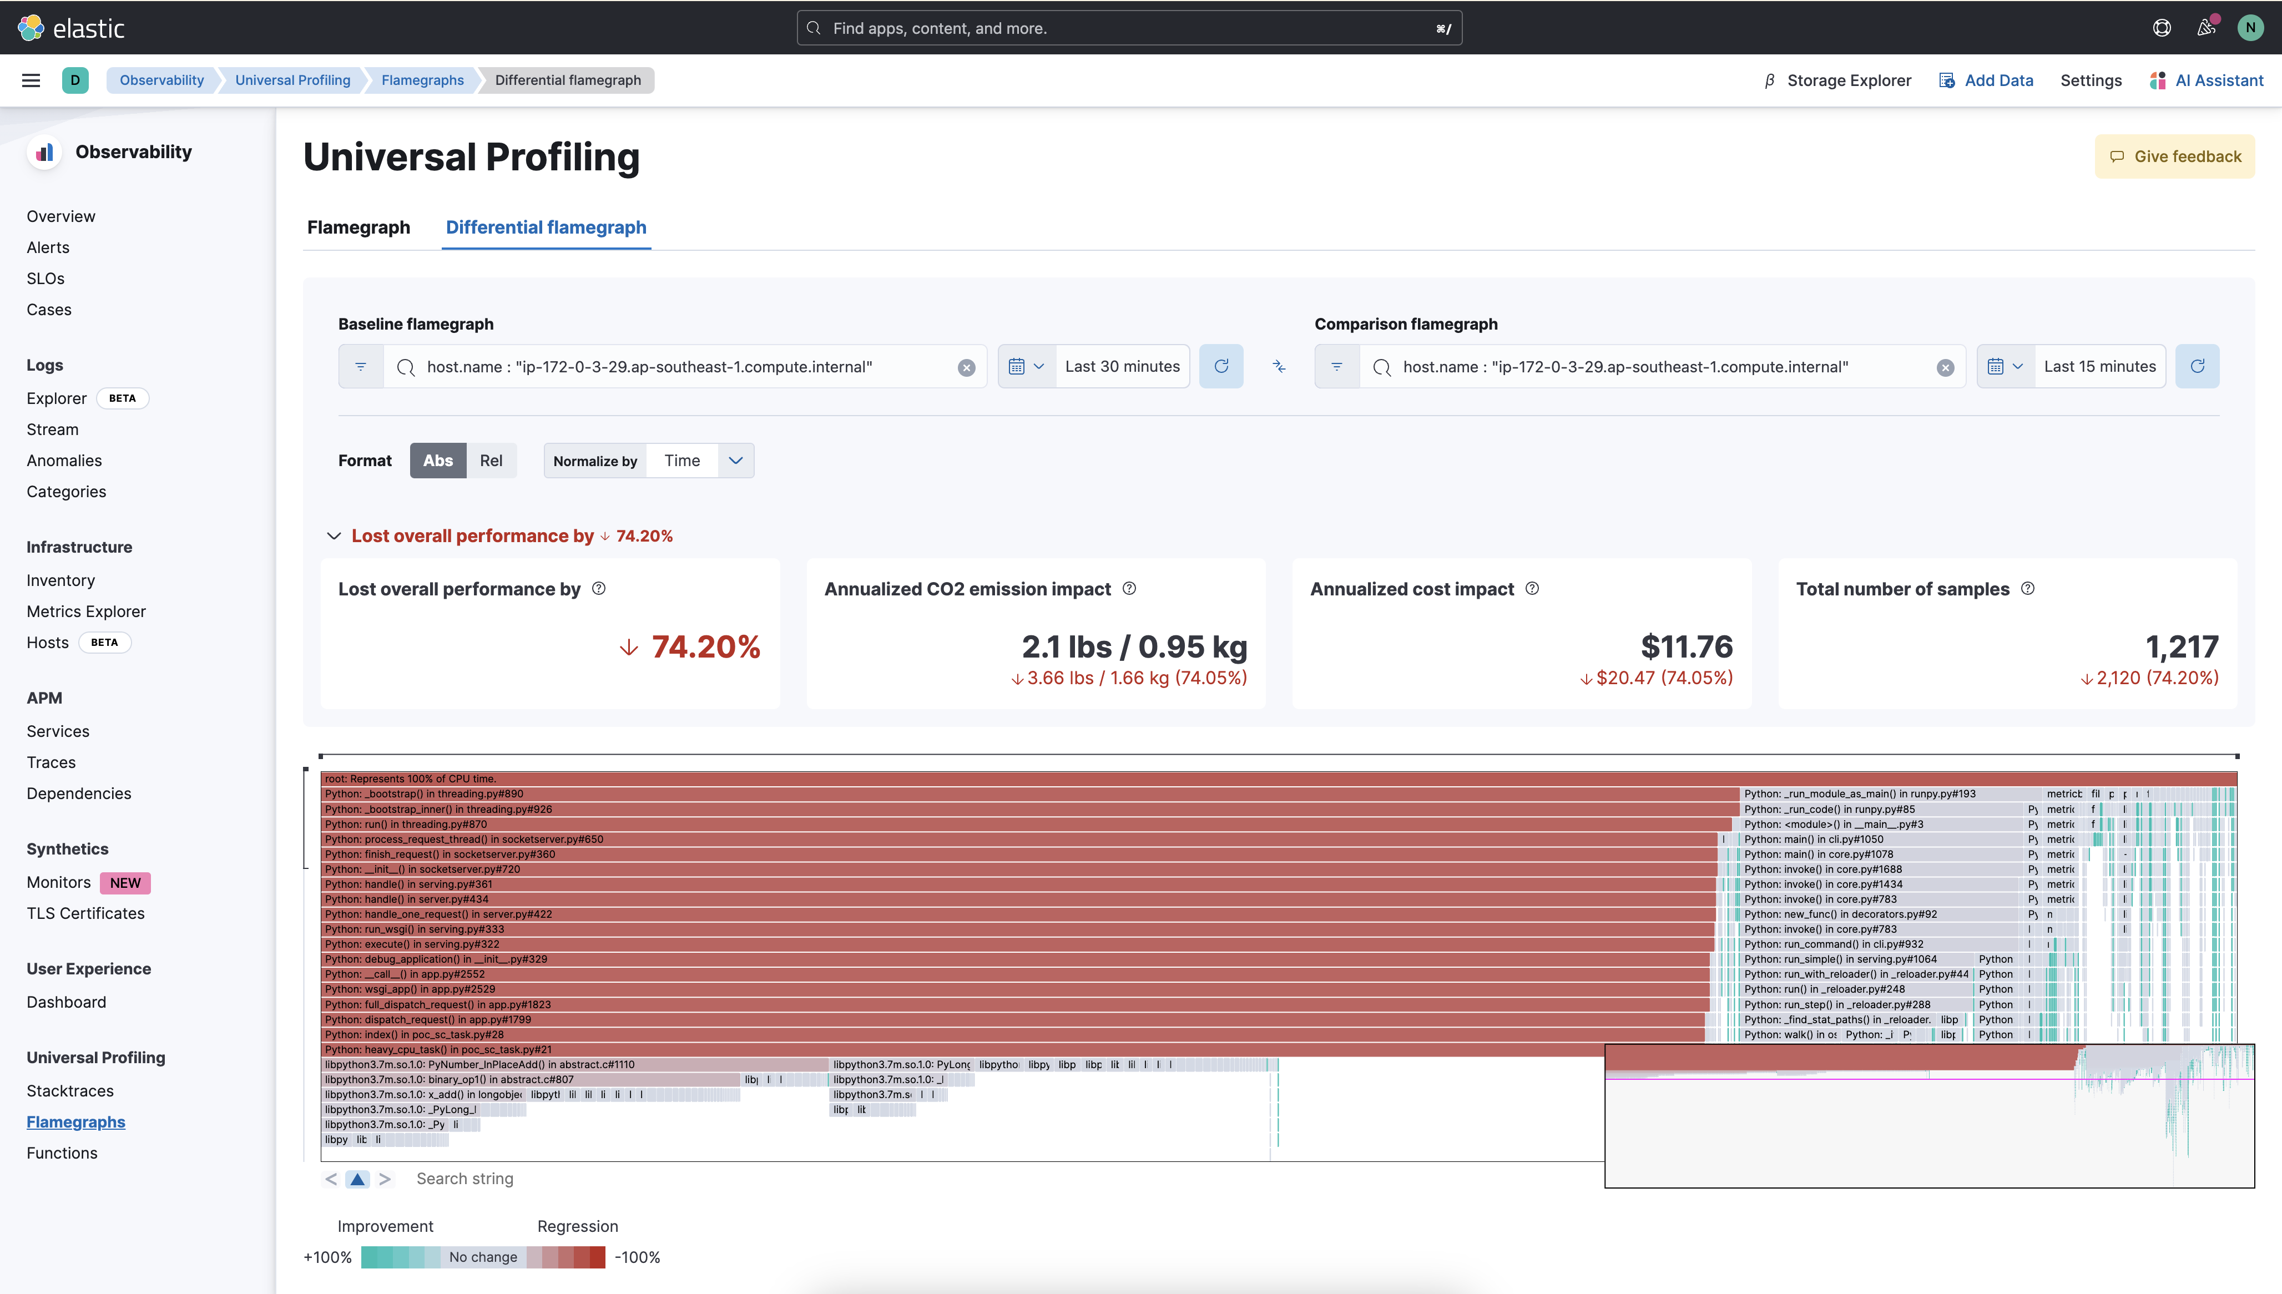The width and height of the screenshot is (2282, 1294).
Task: Click the elastic logo
Action: click(x=71, y=28)
